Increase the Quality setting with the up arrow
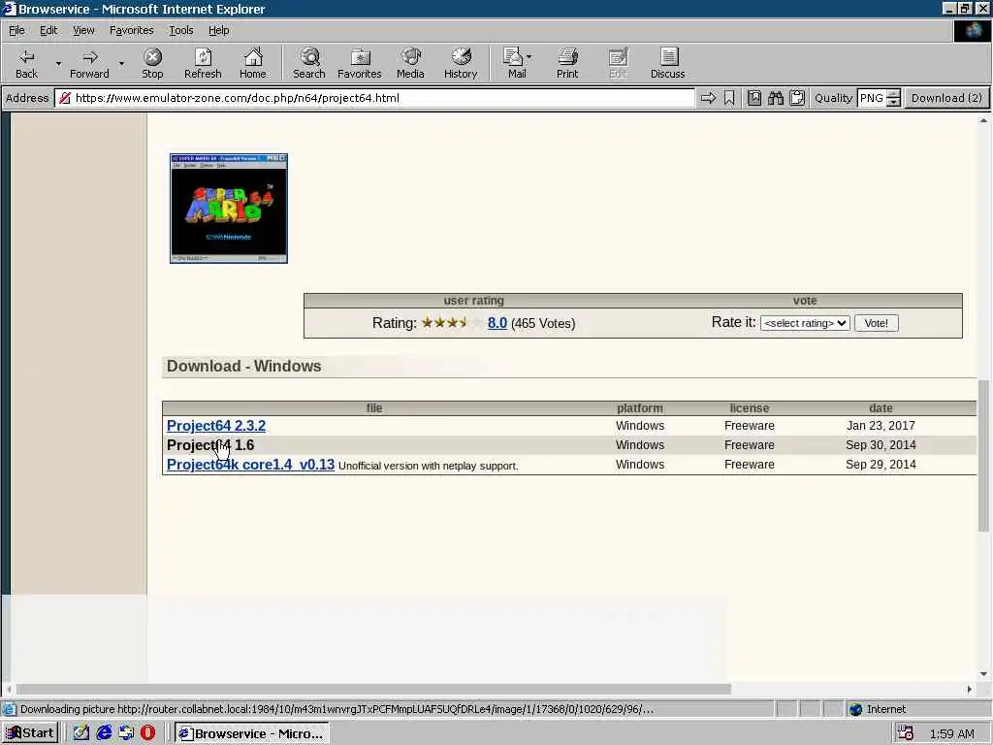This screenshot has height=745, width=993. (893, 94)
